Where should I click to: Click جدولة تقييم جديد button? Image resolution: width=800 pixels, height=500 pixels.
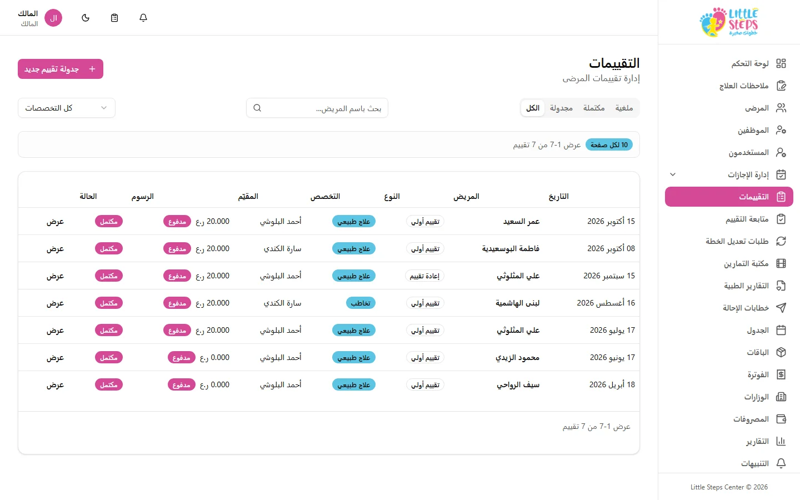(61, 69)
